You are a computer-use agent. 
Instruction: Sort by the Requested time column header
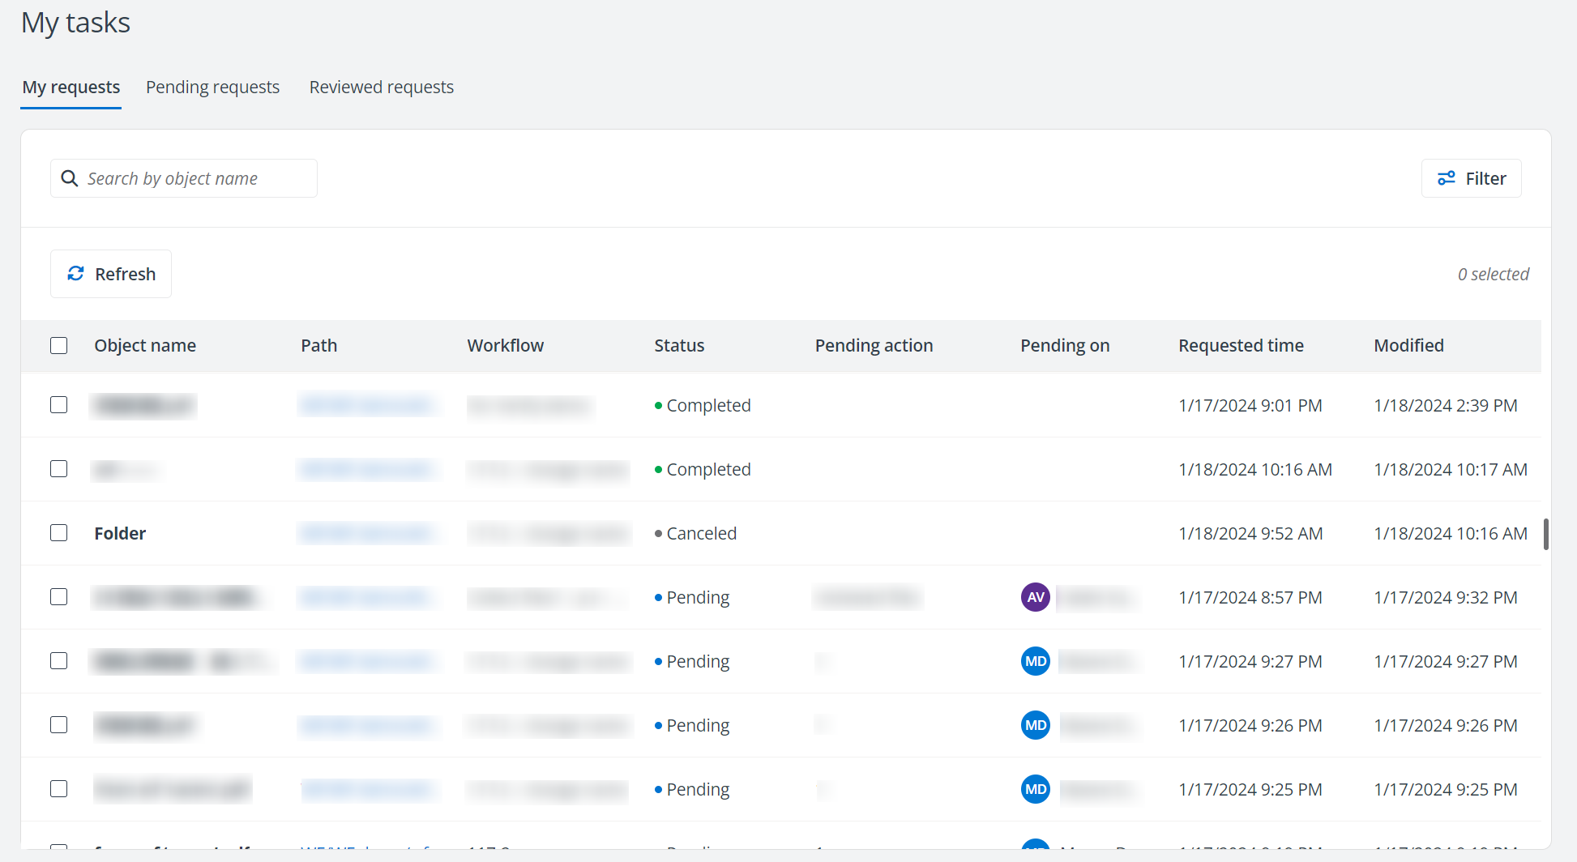pos(1241,345)
